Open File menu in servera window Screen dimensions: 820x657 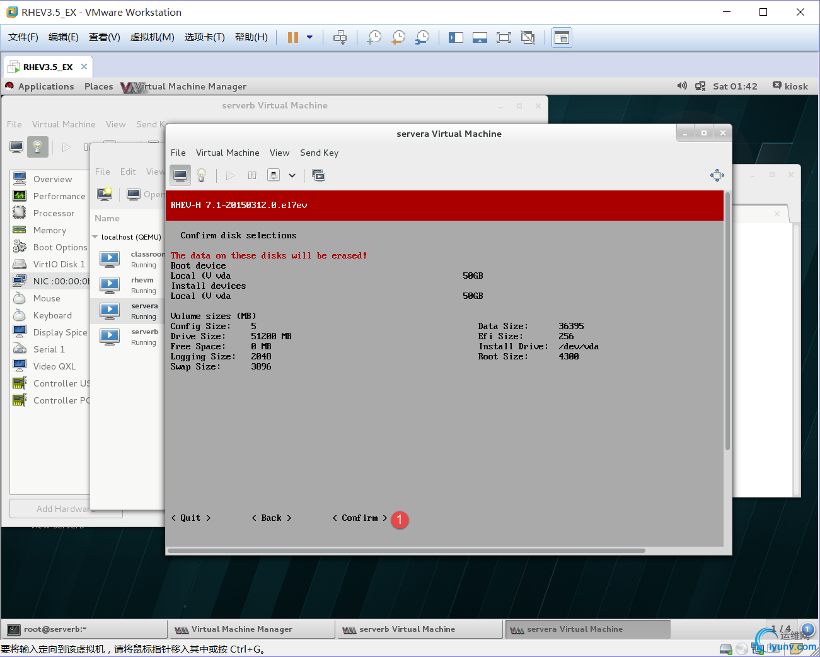(178, 153)
